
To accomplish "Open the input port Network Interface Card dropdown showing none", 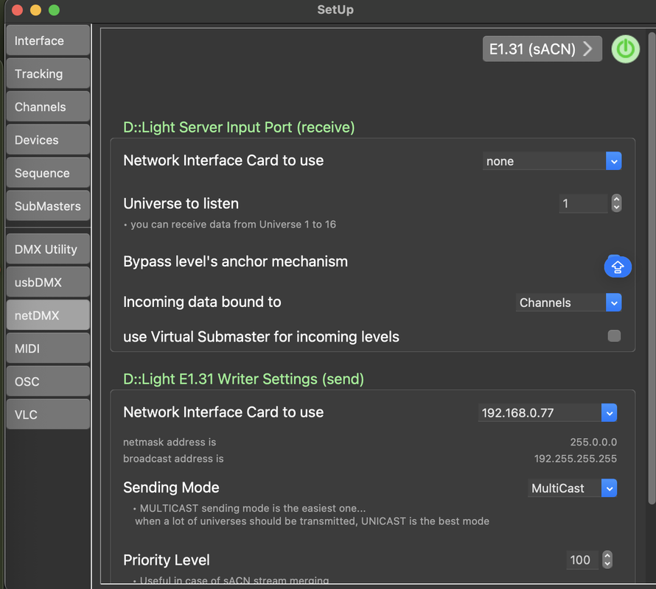I will click(x=552, y=161).
